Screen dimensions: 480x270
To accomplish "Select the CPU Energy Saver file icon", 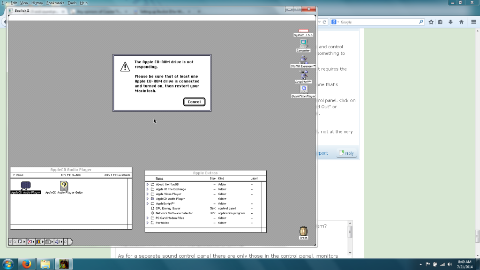I will point(152,209).
